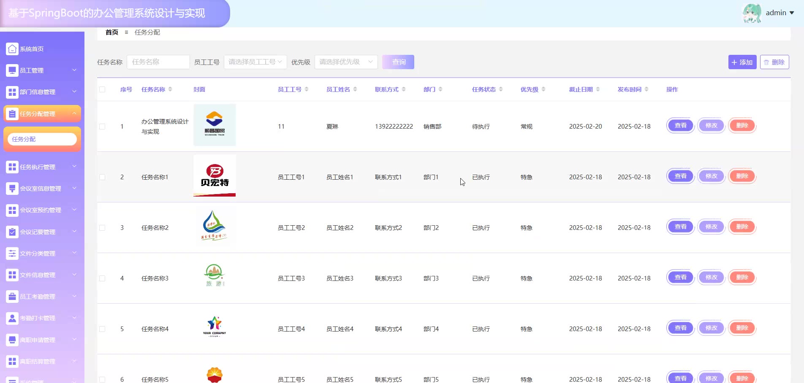
Task: Click the 系统首页 home icon in sidebar
Action: (x=12, y=49)
